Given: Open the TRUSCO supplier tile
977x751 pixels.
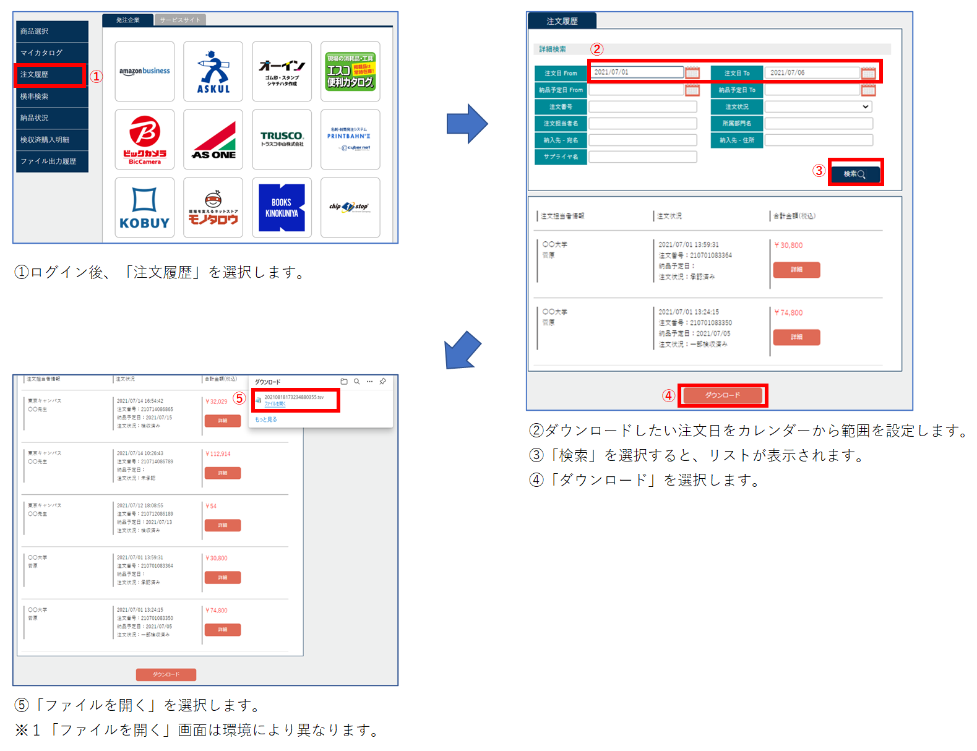Looking at the screenshot, I should (282, 140).
